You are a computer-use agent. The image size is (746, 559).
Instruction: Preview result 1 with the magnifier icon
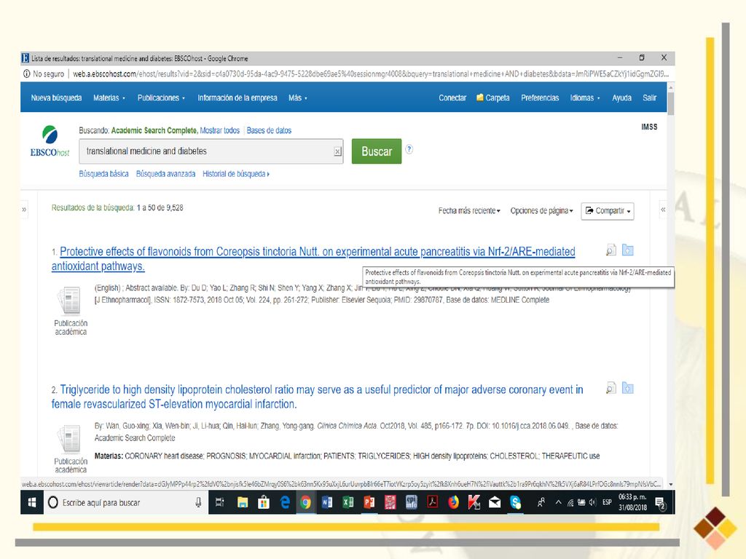click(x=611, y=250)
